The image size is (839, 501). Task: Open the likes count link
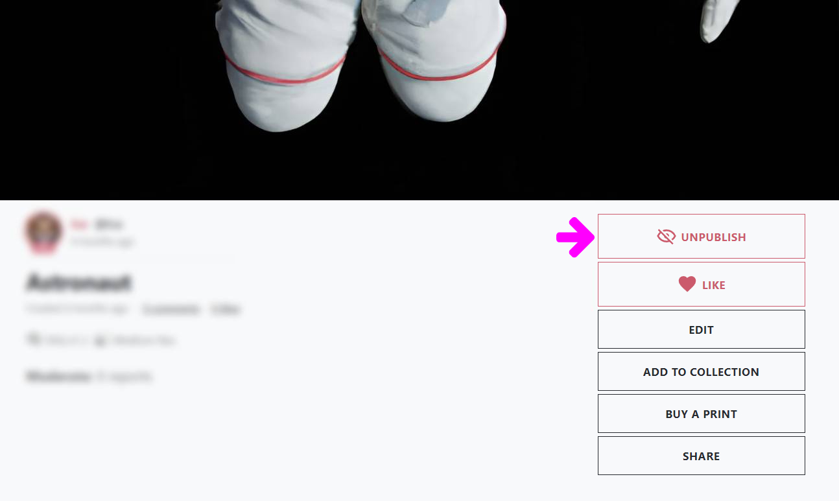[225, 309]
